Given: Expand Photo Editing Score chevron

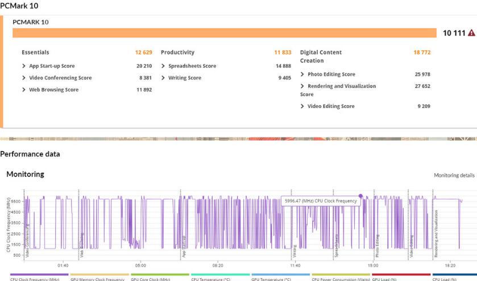Looking at the screenshot, I should click(302, 74).
